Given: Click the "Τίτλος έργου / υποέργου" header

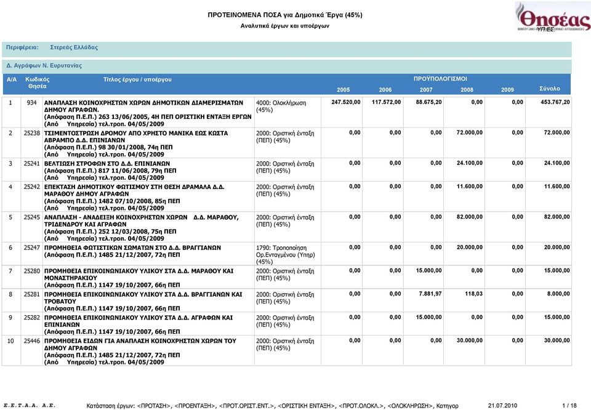Looking at the screenshot, I should pos(137,79).
